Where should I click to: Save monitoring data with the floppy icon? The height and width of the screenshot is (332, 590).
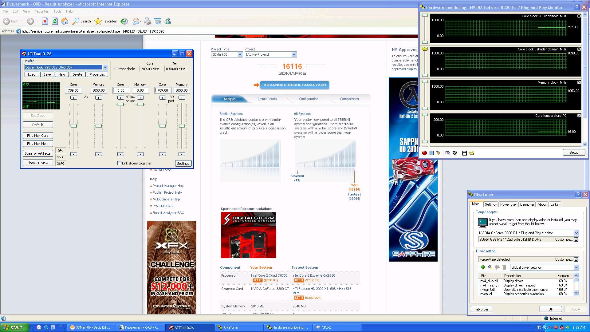tap(464, 153)
